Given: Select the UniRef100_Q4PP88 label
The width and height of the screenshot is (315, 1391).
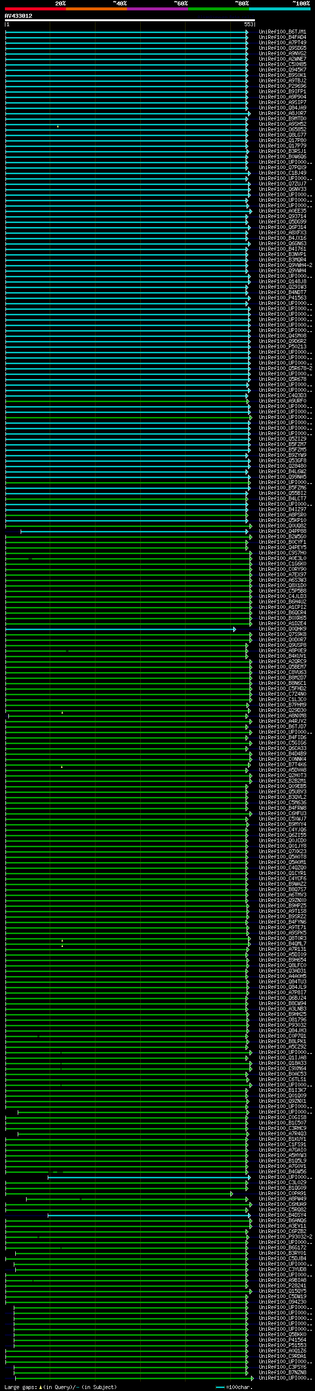Looking at the screenshot, I should pos(283,531).
